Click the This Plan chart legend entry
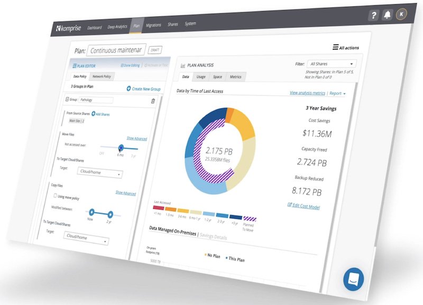Screen dimensions: 423x305 (x=235, y=259)
